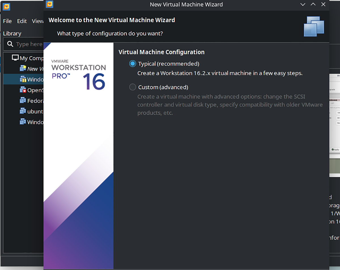The height and width of the screenshot is (270, 340).
Task: Click the Virtual Machine Configuration heading
Action: [x=161, y=52]
